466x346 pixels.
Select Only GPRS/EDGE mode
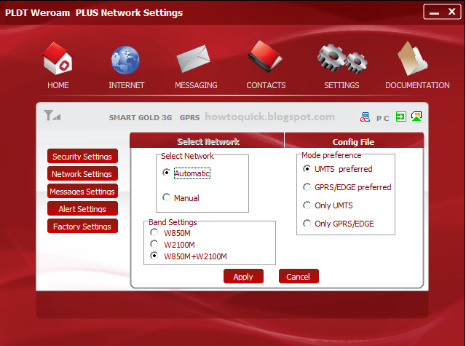point(307,223)
